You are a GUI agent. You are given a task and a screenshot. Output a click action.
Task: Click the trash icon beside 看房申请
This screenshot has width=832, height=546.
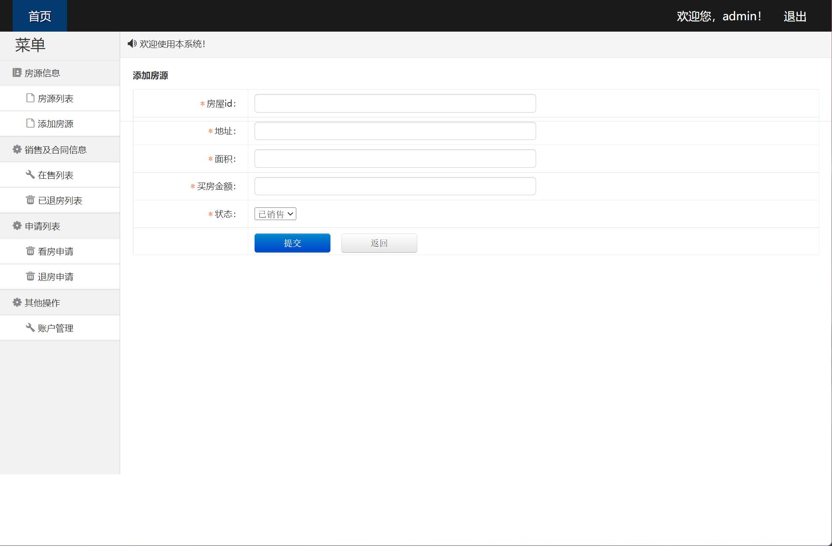point(30,251)
